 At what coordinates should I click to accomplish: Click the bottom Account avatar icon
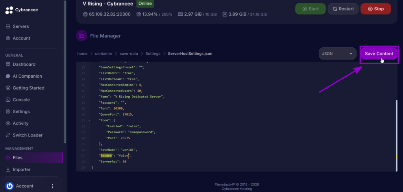point(9,186)
